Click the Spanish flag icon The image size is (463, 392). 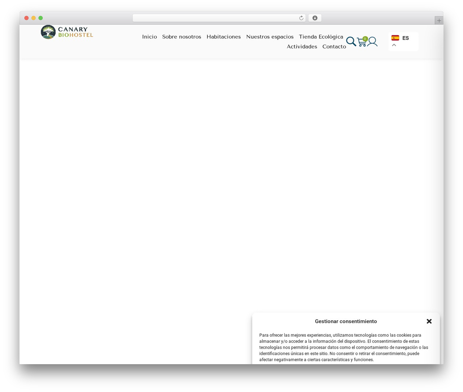click(395, 38)
